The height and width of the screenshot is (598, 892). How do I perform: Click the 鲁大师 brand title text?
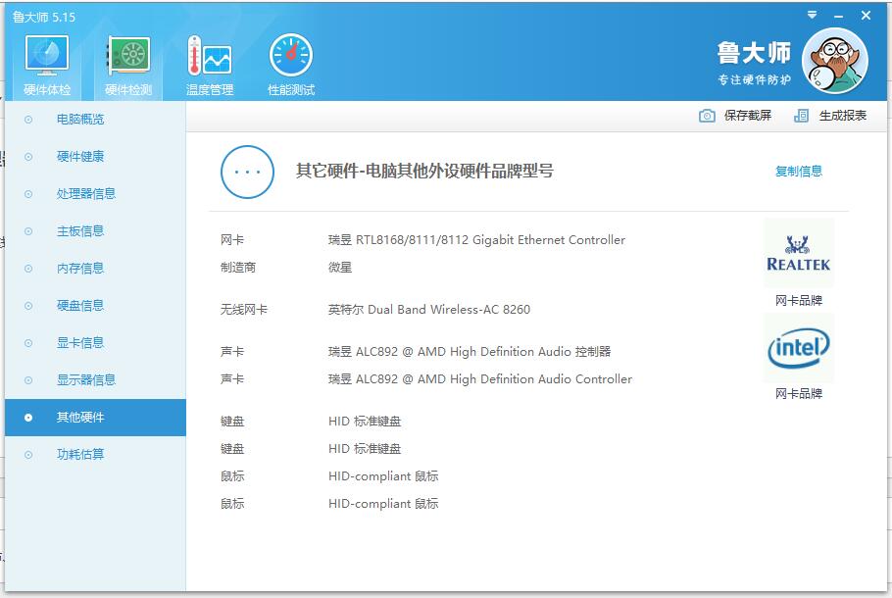(754, 54)
